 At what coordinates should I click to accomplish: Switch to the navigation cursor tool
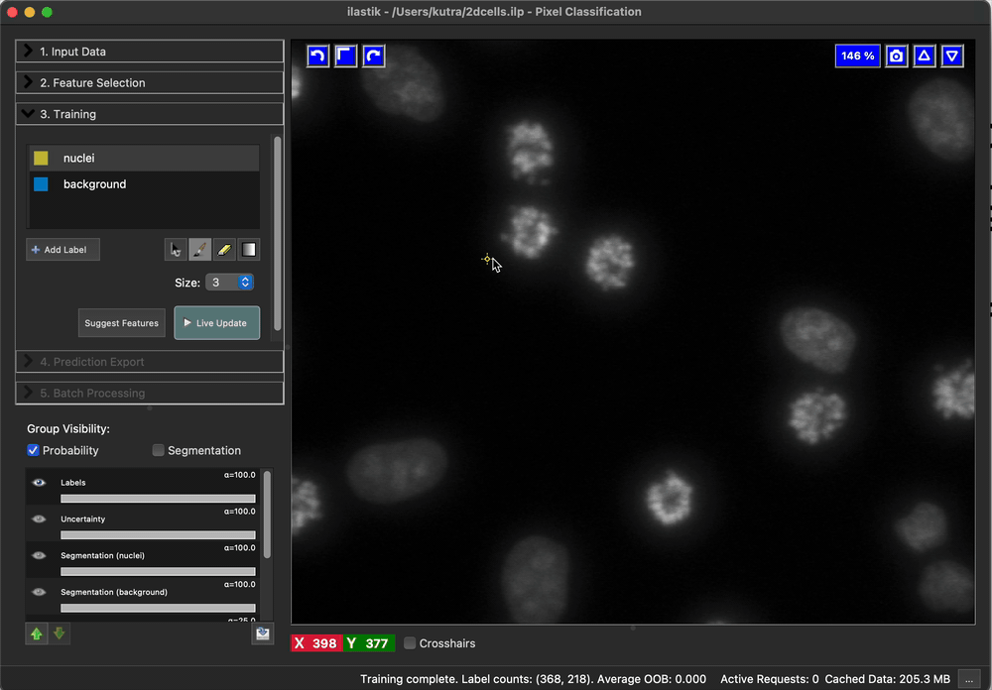(177, 250)
